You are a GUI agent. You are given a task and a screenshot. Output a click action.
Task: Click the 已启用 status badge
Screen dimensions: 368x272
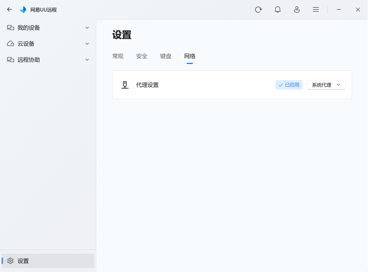click(288, 85)
